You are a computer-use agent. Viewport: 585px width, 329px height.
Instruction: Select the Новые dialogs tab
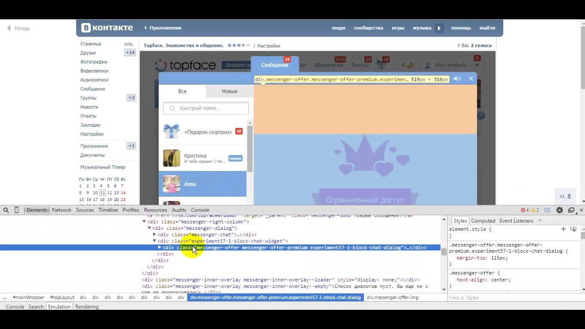point(229,91)
